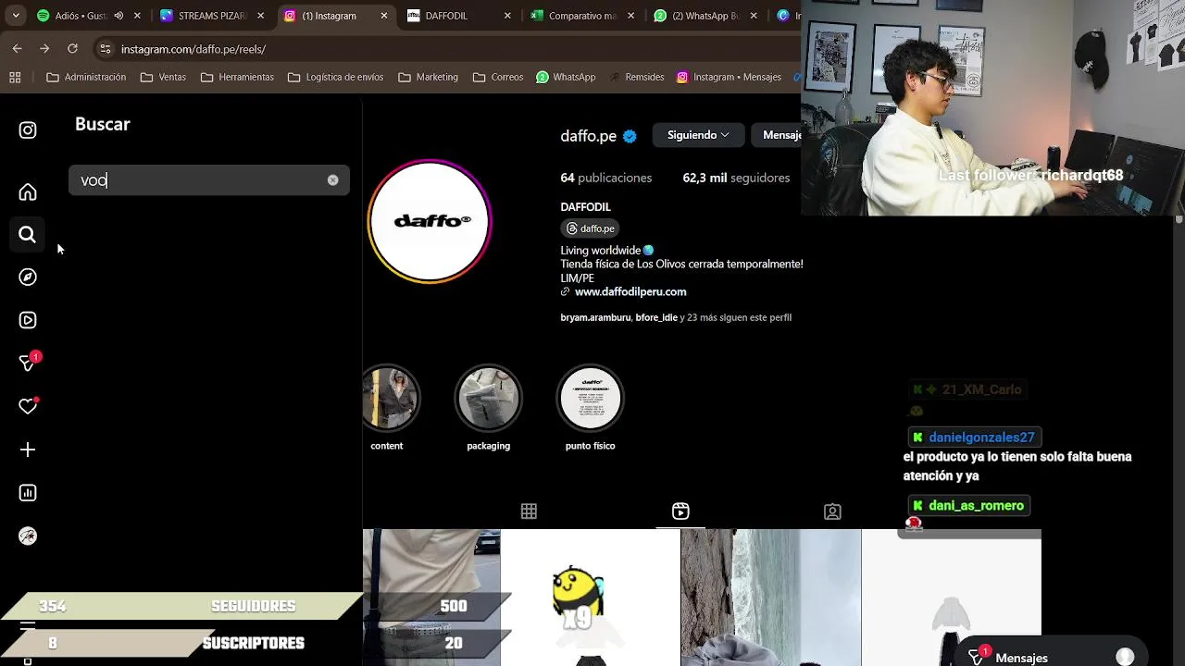This screenshot has width=1185, height=666.
Task: Click the search input containing 'voo'
Action: pyautogui.click(x=208, y=180)
